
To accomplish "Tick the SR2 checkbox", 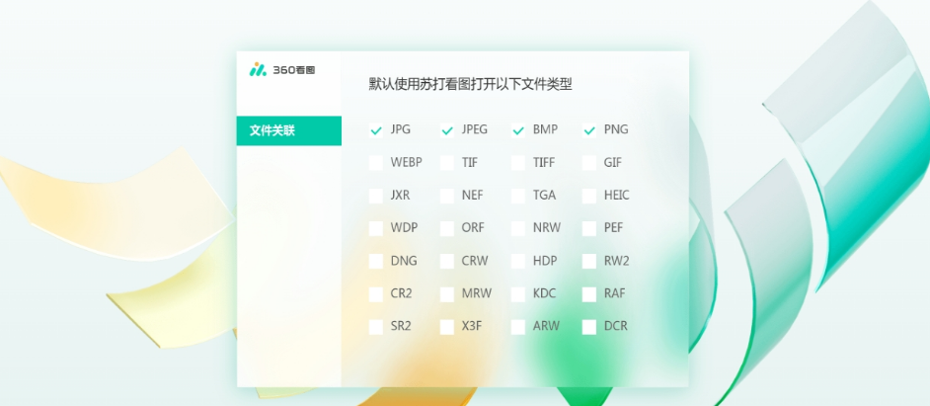I will click(376, 326).
